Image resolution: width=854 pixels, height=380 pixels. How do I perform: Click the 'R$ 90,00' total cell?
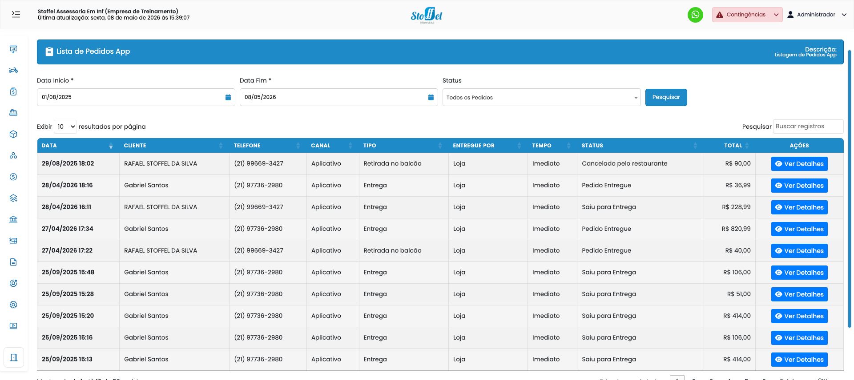click(729, 164)
